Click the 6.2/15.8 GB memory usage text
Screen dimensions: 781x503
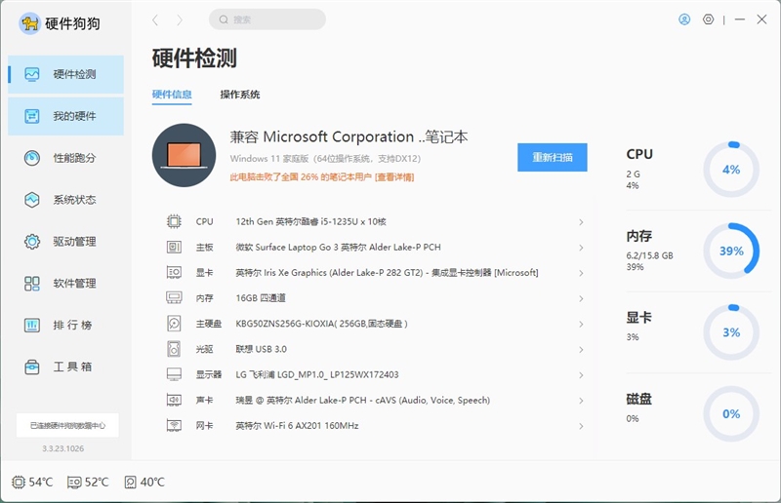(649, 255)
